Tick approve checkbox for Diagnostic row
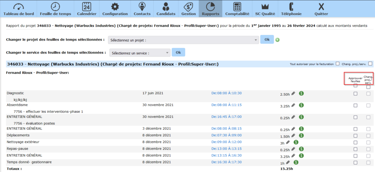 tap(355, 94)
